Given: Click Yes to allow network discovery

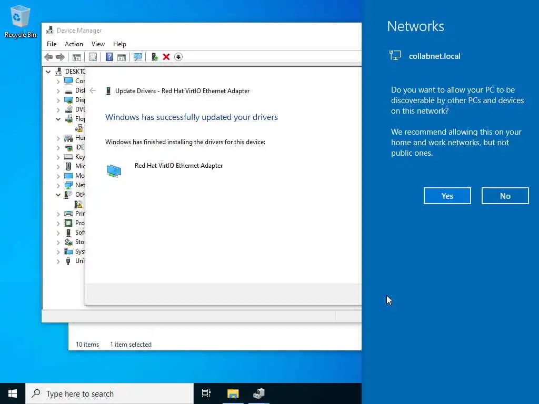Looking at the screenshot, I should point(447,196).
